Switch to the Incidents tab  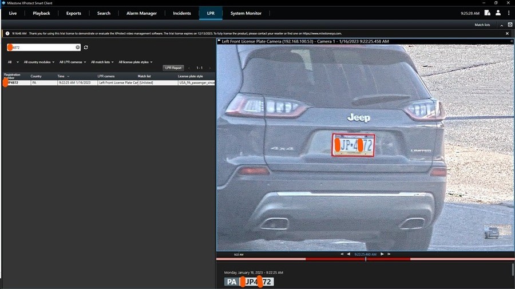182,13
